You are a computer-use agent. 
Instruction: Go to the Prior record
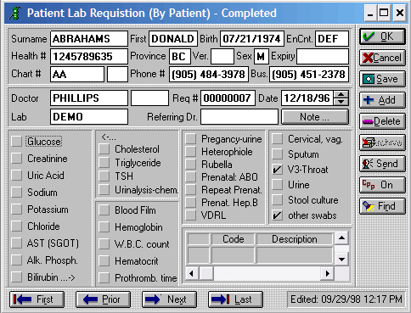103,299
